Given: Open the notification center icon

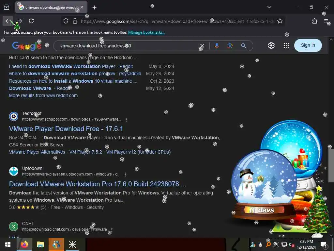Looking at the screenshot, I should (324, 244).
